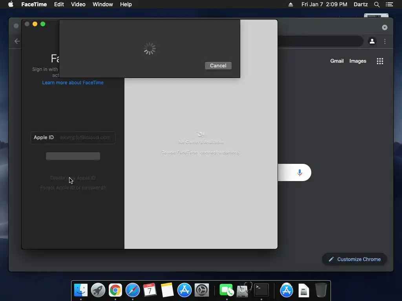
Task: Click the Chrome address bar
Action: pyautogui.click(x=320, y=41)
